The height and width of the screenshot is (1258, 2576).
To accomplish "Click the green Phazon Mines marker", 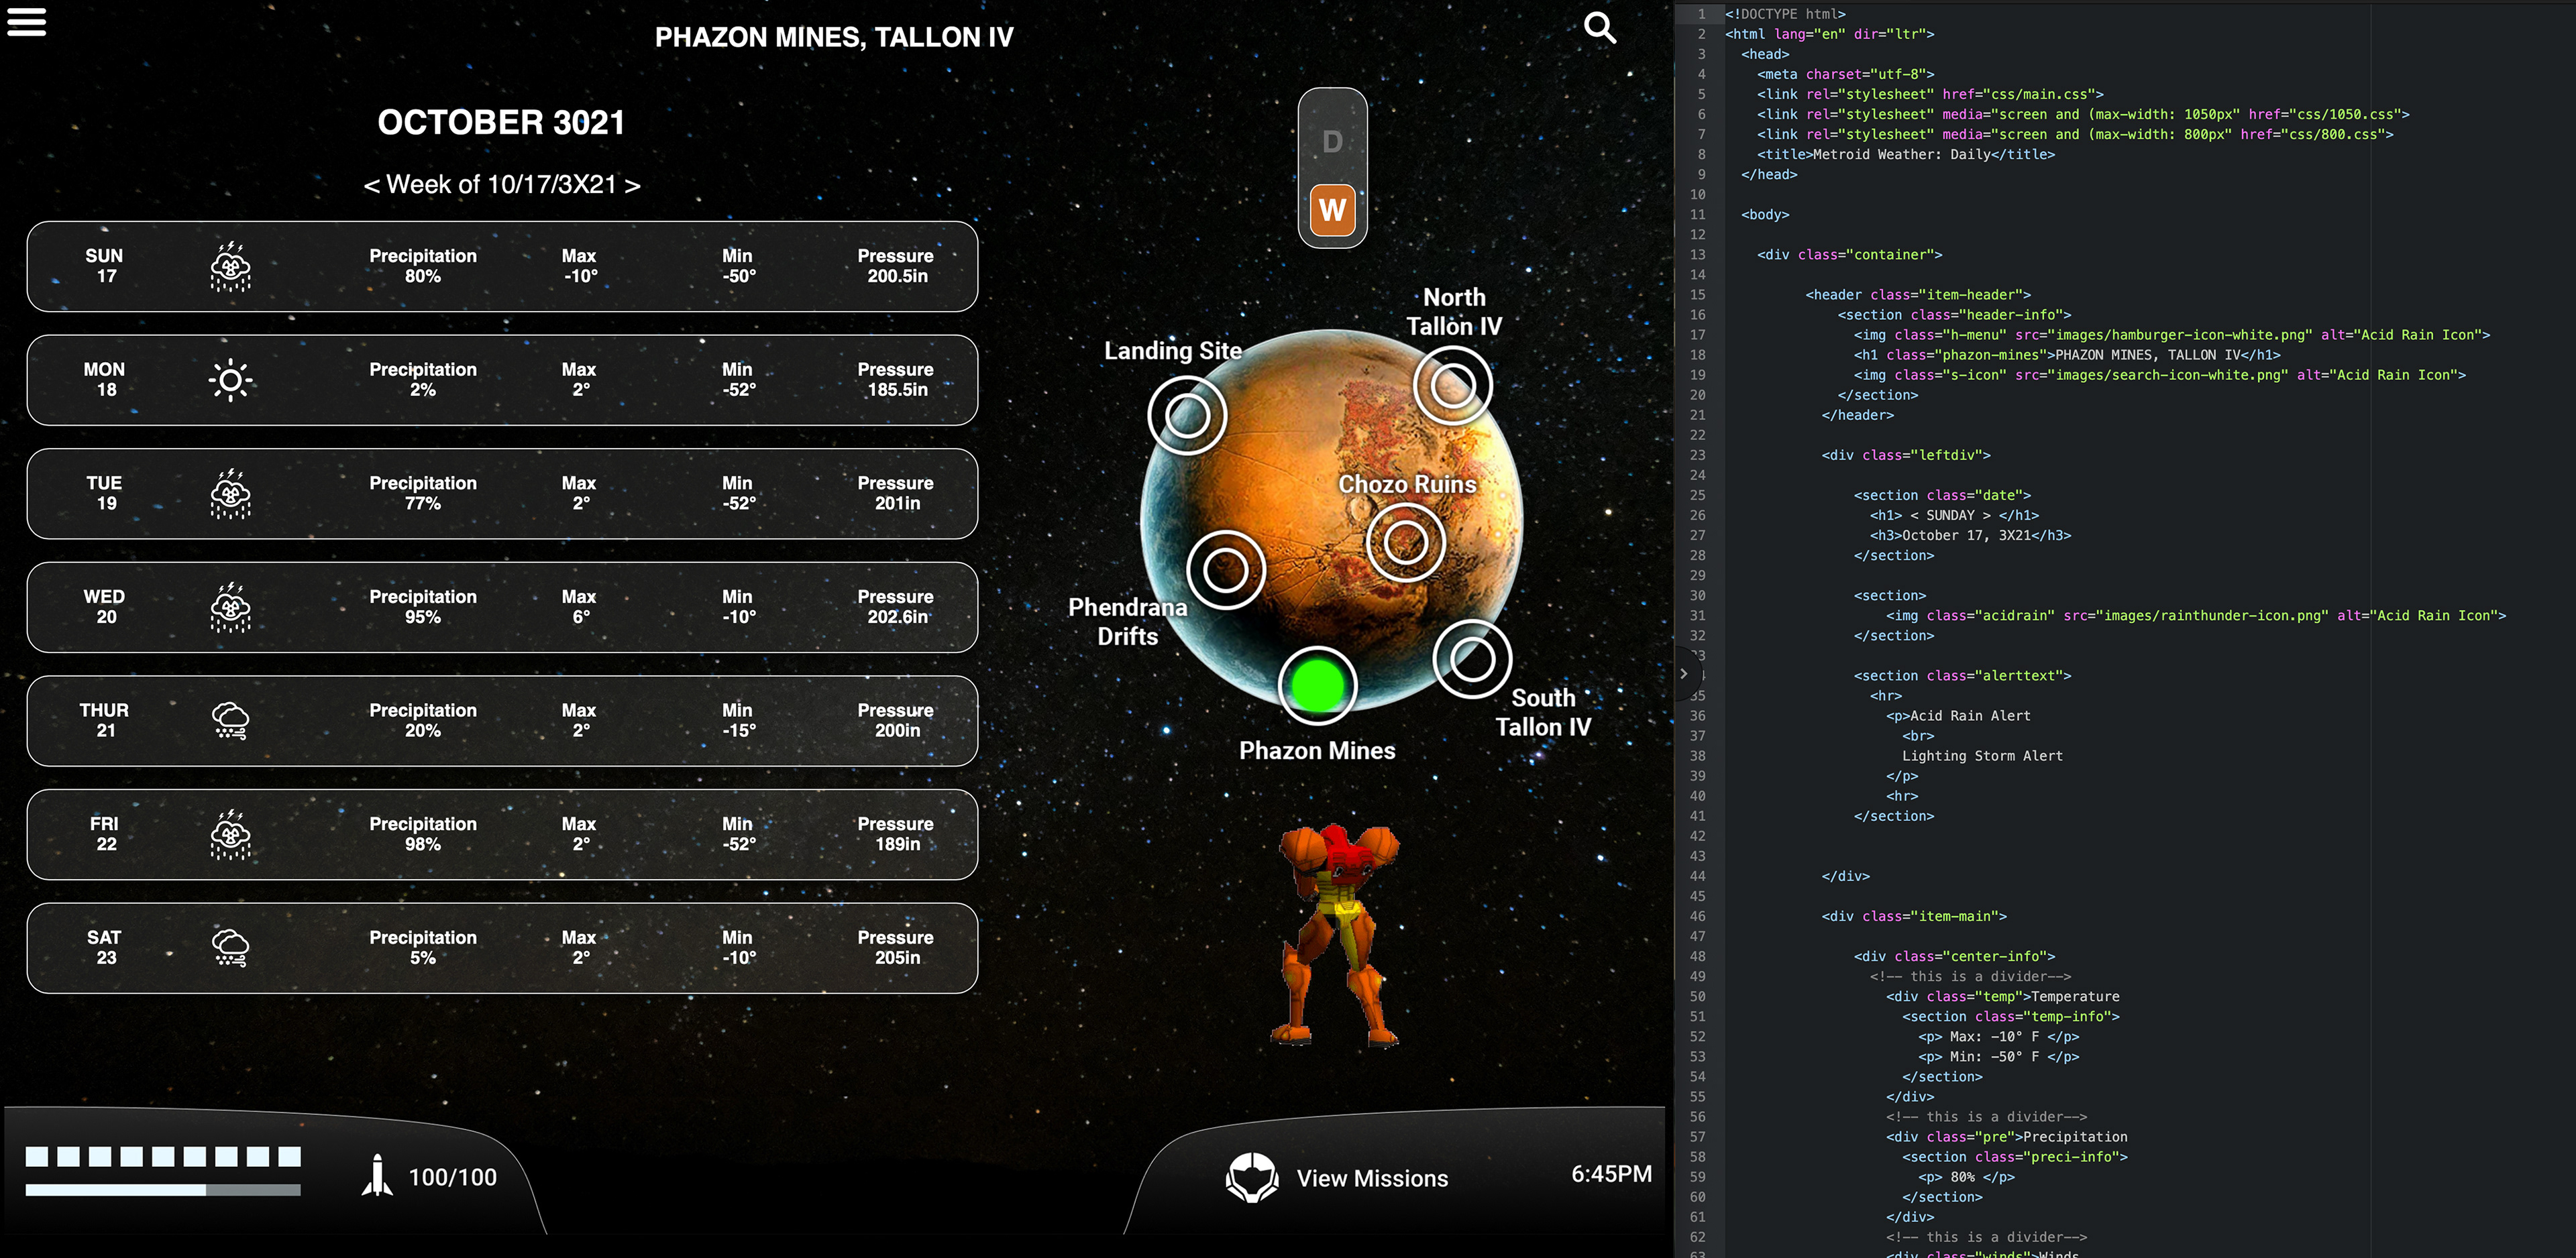I will coord(1318,686).
